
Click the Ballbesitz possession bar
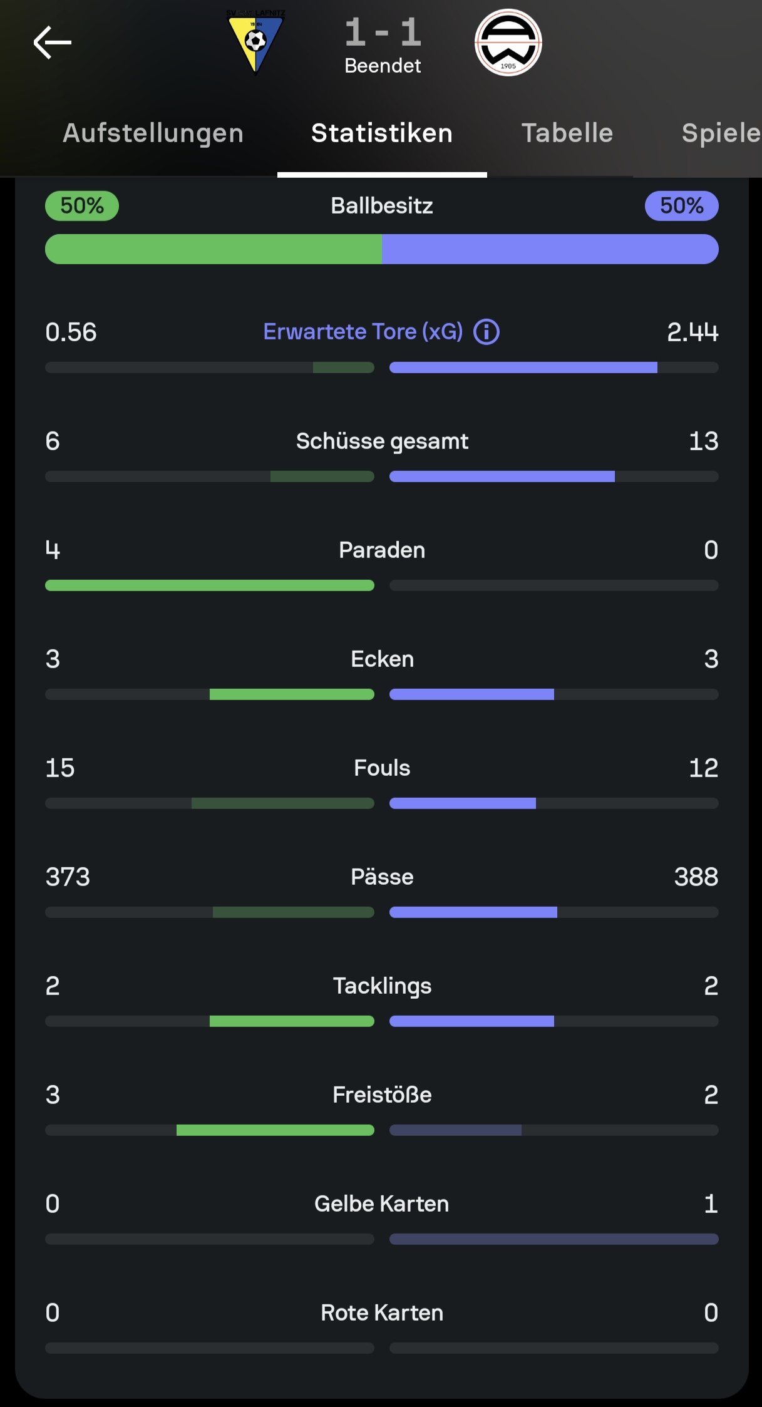pyautogui.click(x=382, y=249)
